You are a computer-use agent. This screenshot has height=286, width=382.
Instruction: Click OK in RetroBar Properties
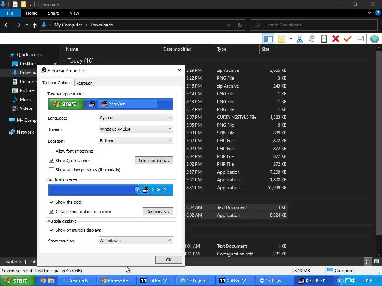[169, 260]
